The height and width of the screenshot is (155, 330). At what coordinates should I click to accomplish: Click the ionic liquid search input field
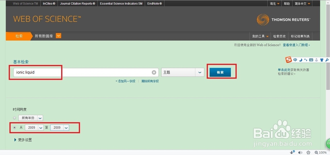[86, 72]
